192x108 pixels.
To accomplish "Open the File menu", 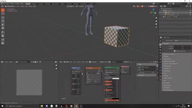I will pyautogui.click(x=4, y=4).
